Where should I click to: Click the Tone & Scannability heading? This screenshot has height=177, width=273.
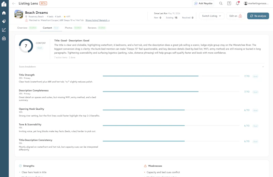click(x=30, y=124)
